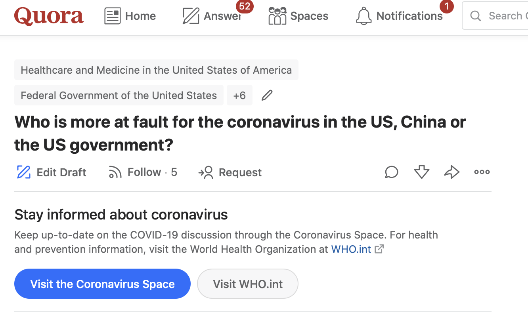Click Request answers button
Viewport: 528px width, 313px height.
point(230,172)
